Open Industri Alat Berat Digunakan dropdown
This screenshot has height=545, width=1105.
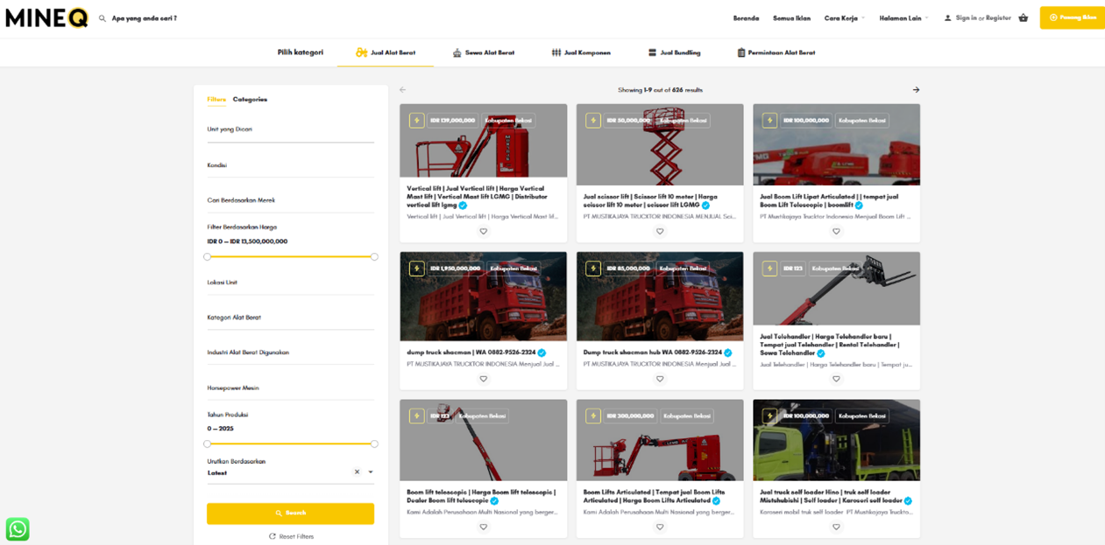tap(290, 353)
